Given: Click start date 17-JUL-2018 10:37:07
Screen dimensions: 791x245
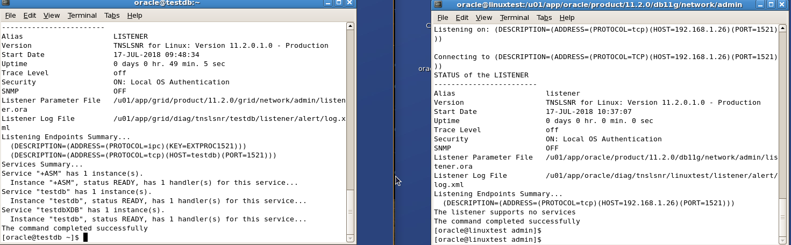Looking at the screenshot, I should (589, 112).
